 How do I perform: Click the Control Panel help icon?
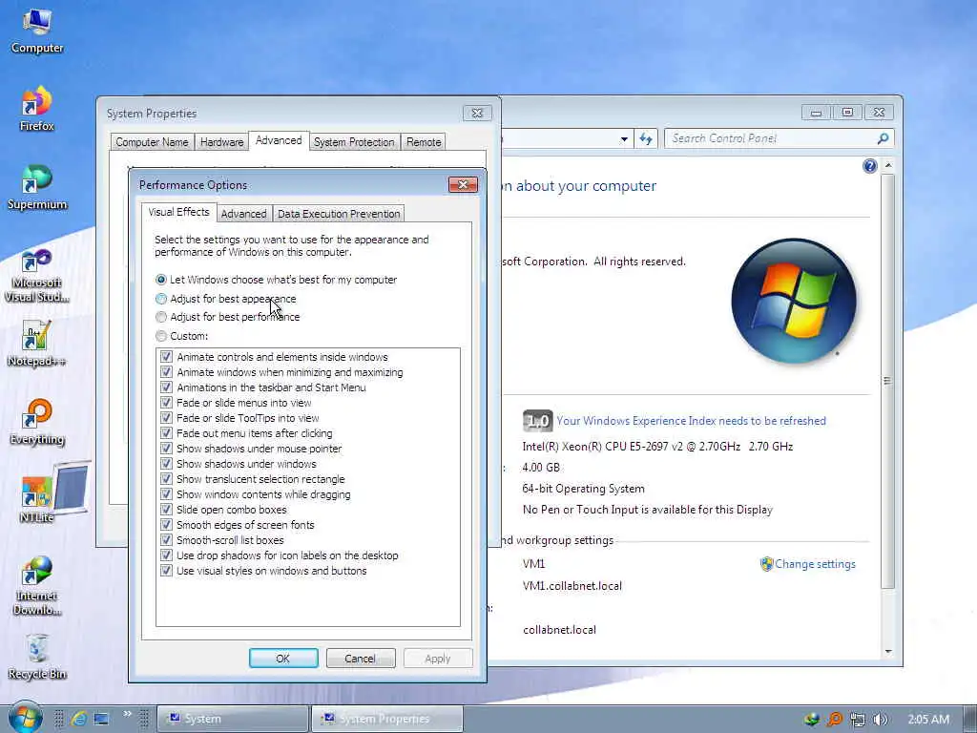click(x=870, y=166)
